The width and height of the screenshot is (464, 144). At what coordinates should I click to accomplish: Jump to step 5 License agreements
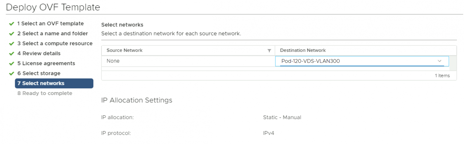point(46,63)
